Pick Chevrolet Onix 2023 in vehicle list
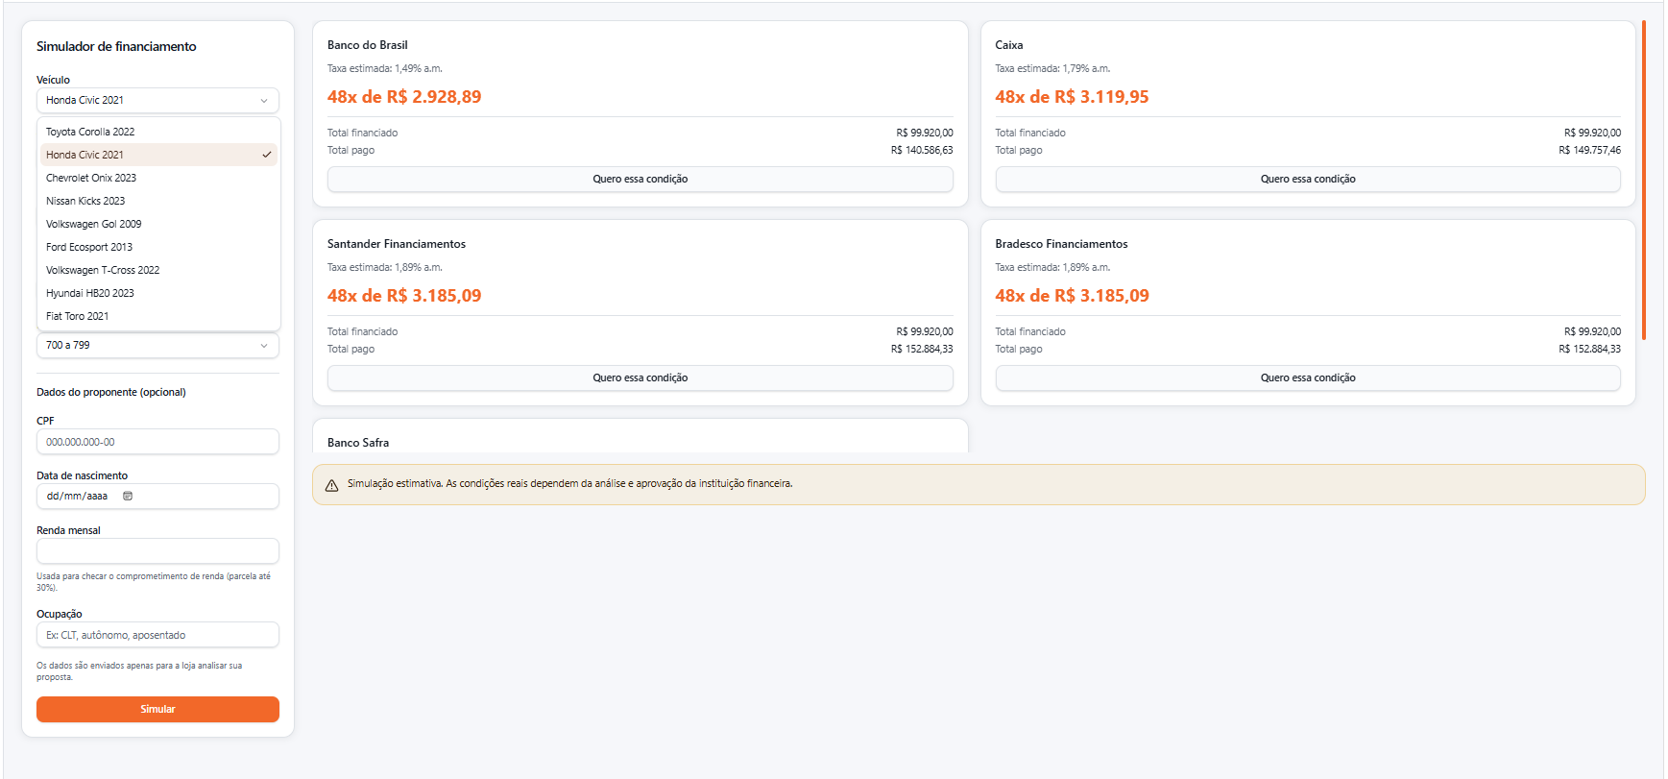Screen dimensions: 1668x779 pos(158,178)
